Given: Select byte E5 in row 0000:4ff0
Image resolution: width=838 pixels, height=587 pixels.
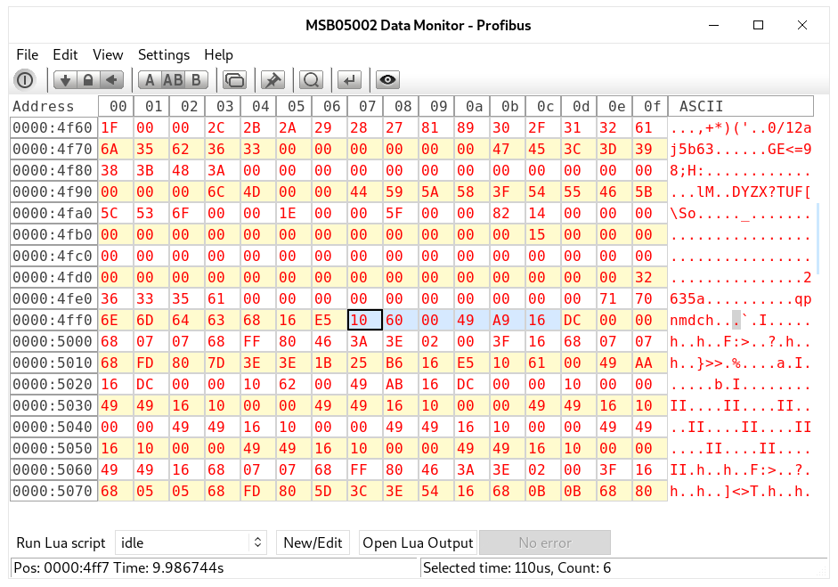Looking at the screenshot, I should pos(330,321).
